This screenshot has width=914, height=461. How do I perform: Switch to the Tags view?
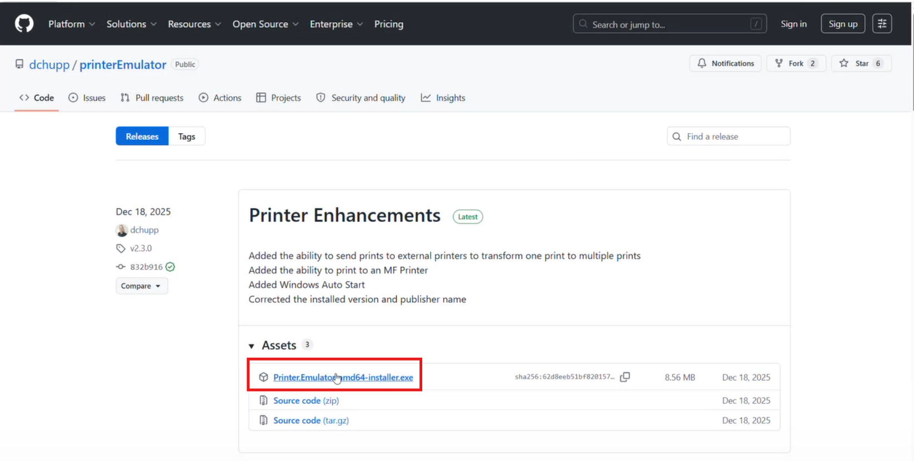click(187, 136)
